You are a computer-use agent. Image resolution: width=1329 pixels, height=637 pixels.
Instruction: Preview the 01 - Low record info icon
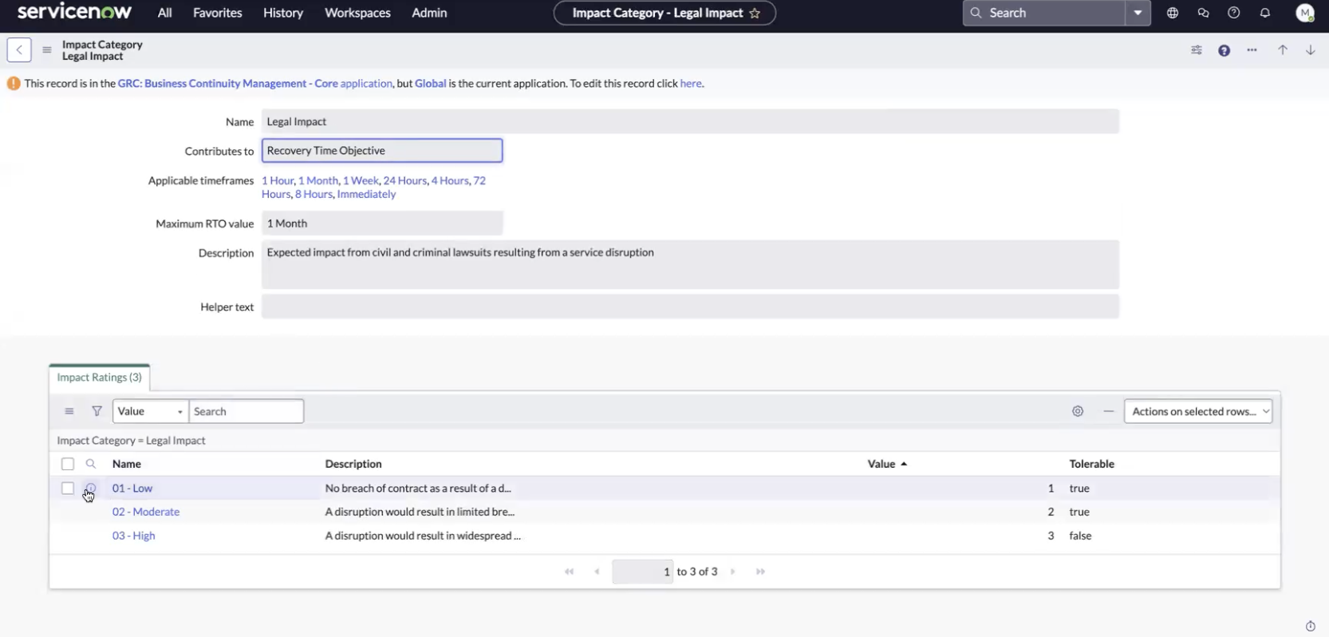pos(91,489)
